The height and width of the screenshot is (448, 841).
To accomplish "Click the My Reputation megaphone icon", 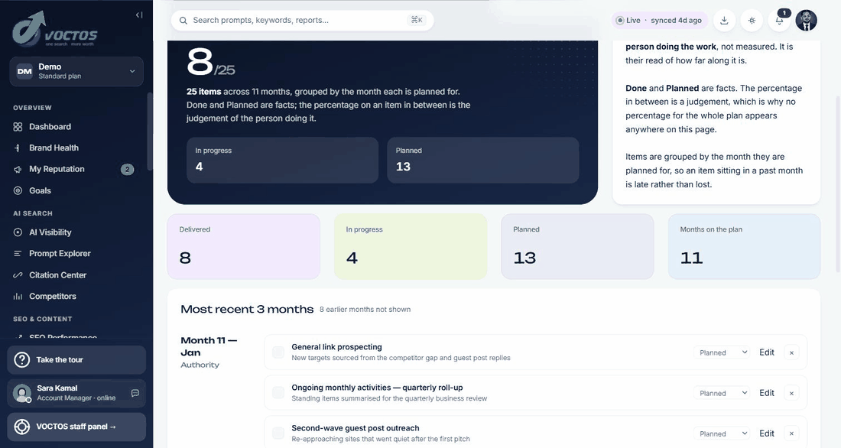I will tap(18, 169).
